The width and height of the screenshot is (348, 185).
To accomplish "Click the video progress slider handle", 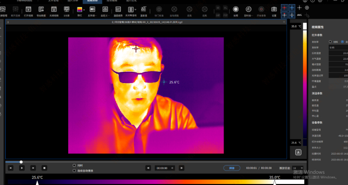I will [21, 162].
